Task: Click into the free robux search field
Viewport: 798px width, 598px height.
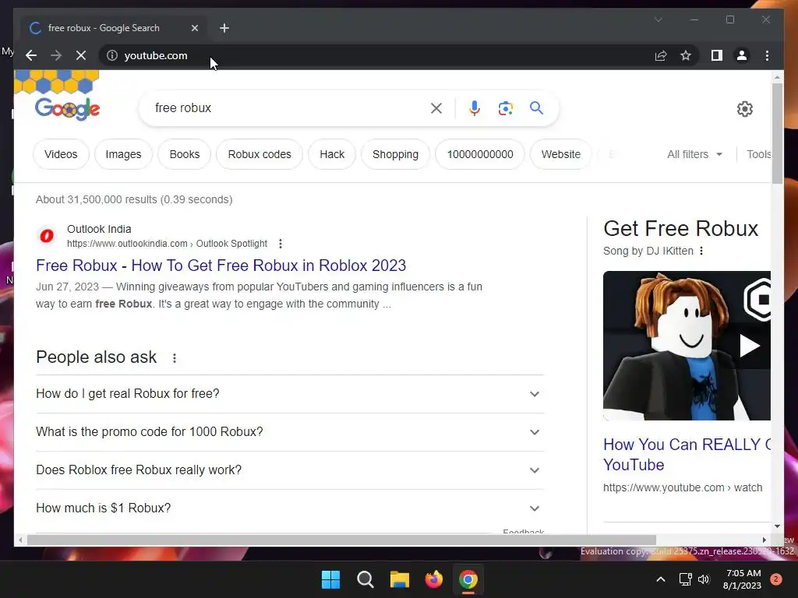Action: 288,107
